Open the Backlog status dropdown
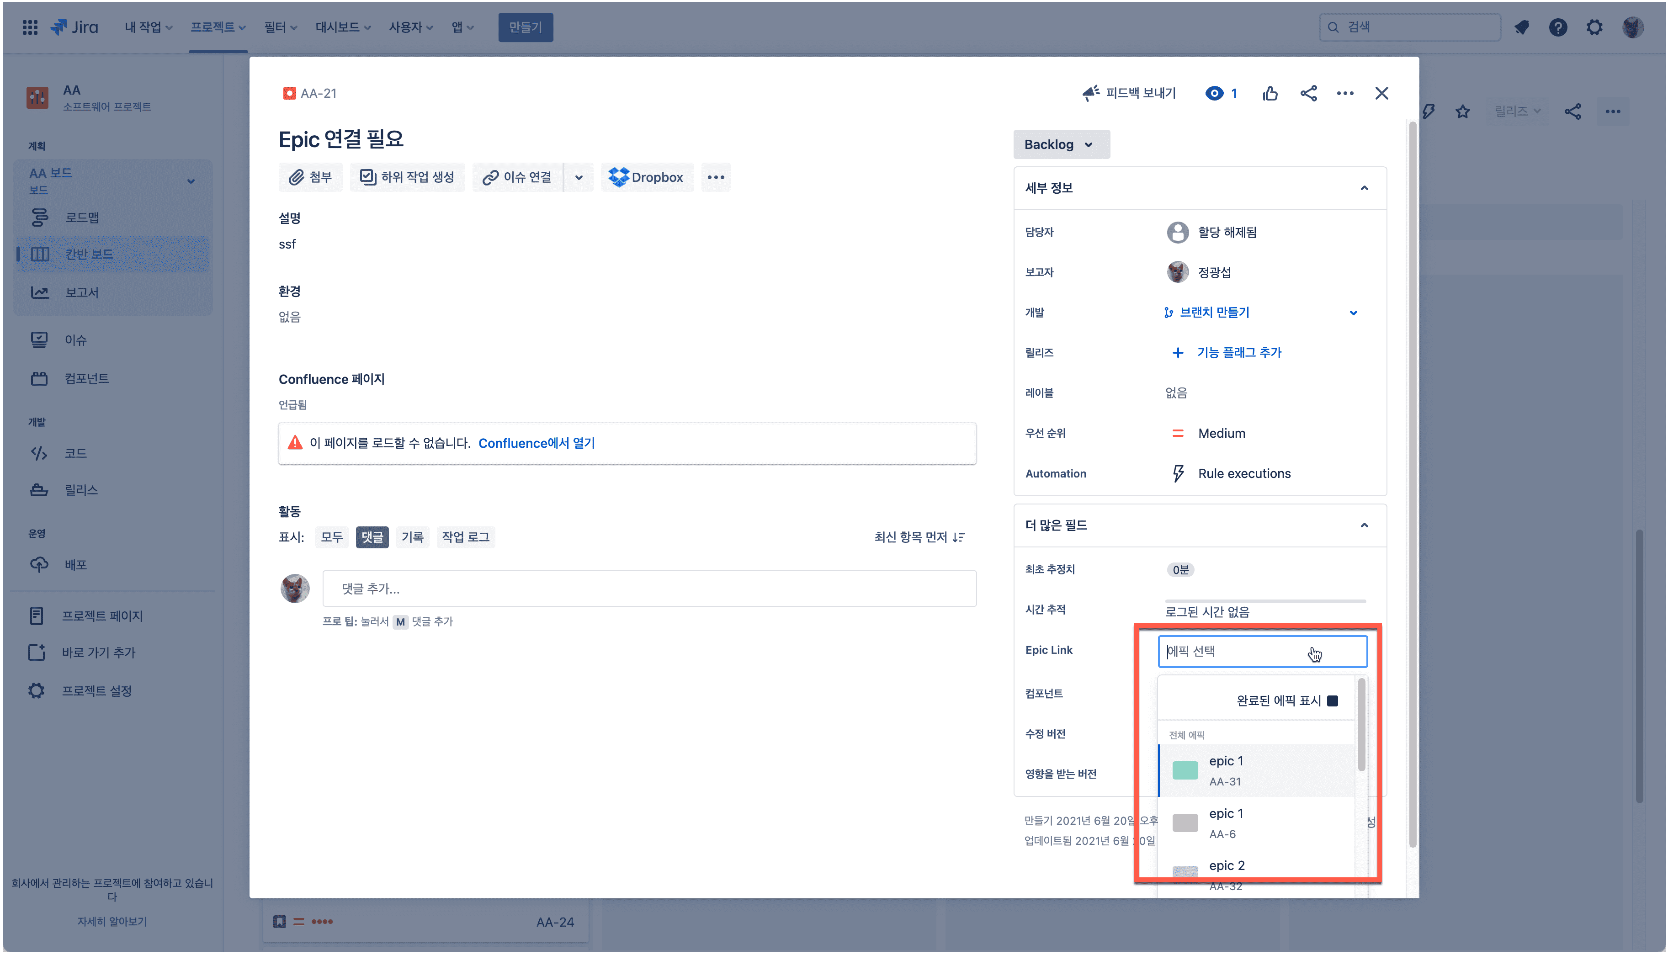The height and width of the screenshot is (955, 1668). (x=1061, y=144)
